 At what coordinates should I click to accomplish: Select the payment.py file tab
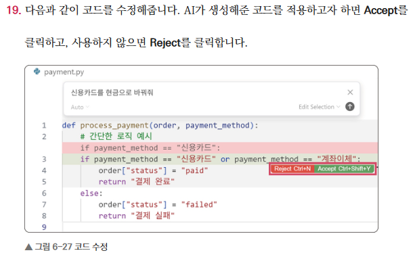[59, 72]
